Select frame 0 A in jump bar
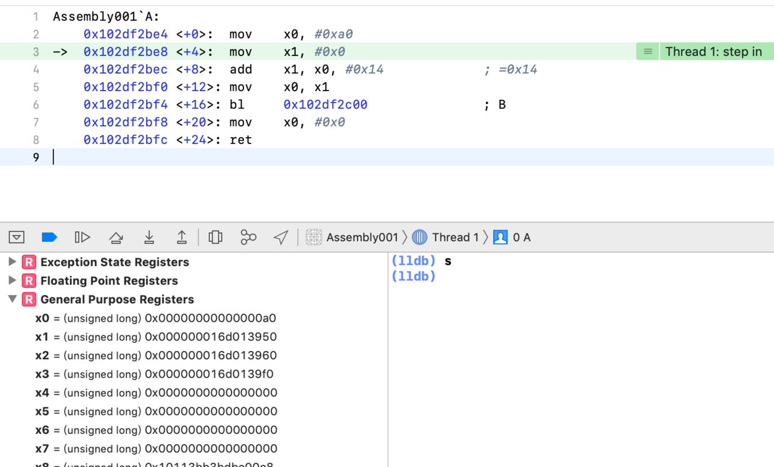This screenshot has height=467, width=774. tap(512, 238)
